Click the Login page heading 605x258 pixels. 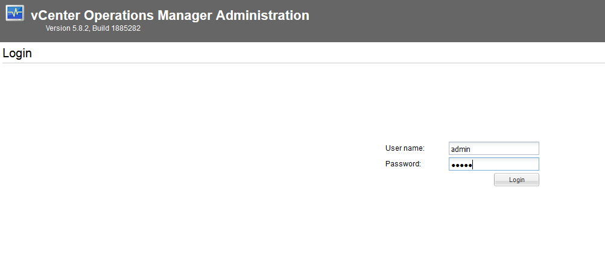pyautogui.click(x=17, y=53)
